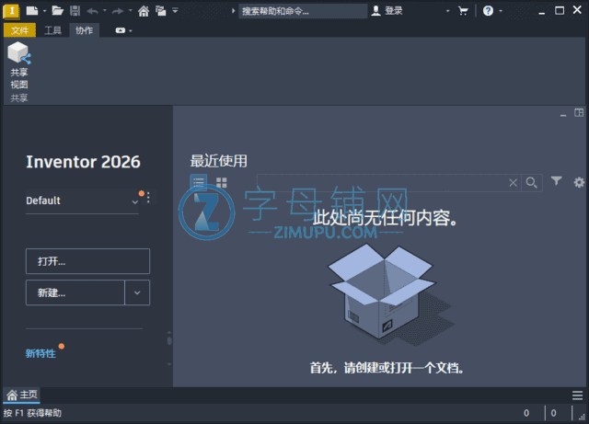Click the Redo arrow icon
The height and width of the screenshot is (424, 589).
(118, 11)
